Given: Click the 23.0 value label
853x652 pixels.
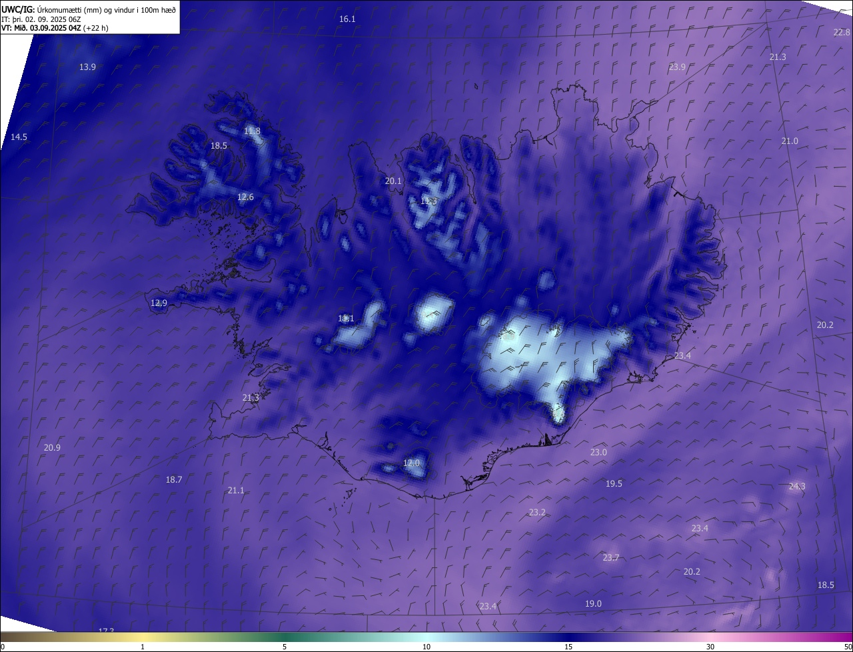Looking at the screenshot, I should 598,452.
